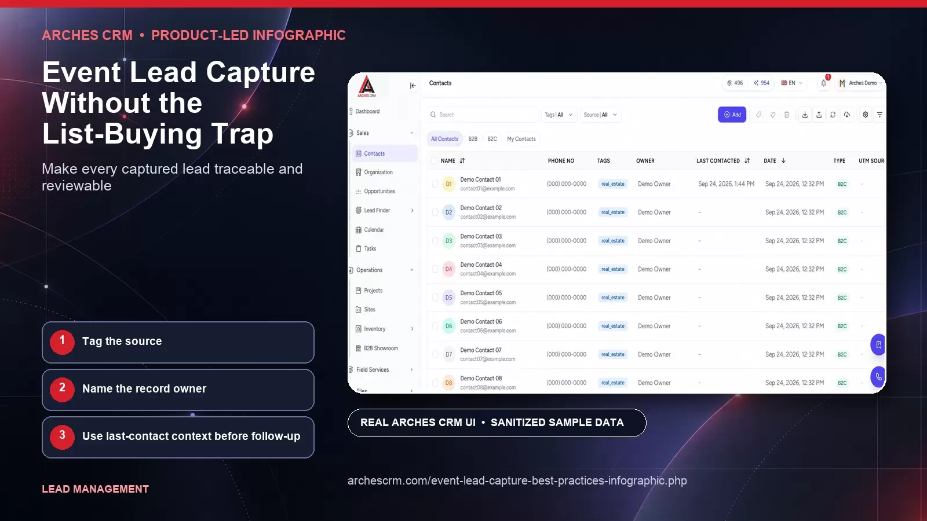Screen dimensions: 927x521
Task: Open Opportunities from the sidebar
Action: click(375, 192)
